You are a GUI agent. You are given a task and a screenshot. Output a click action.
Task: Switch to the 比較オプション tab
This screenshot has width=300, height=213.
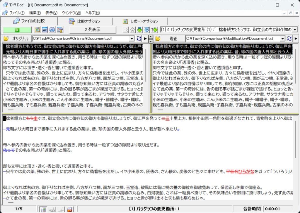pos(85,21)
